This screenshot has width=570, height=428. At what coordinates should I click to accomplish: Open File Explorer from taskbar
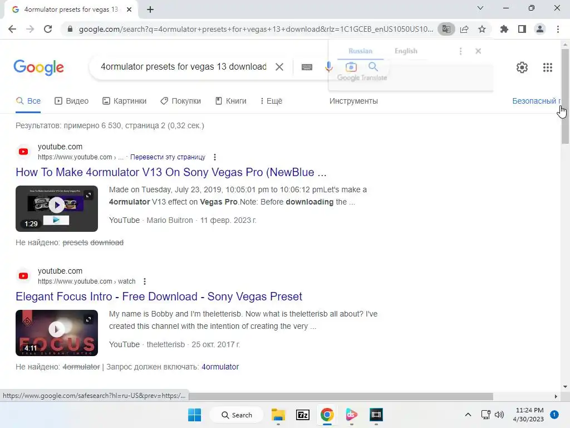[x=278, y=415]
